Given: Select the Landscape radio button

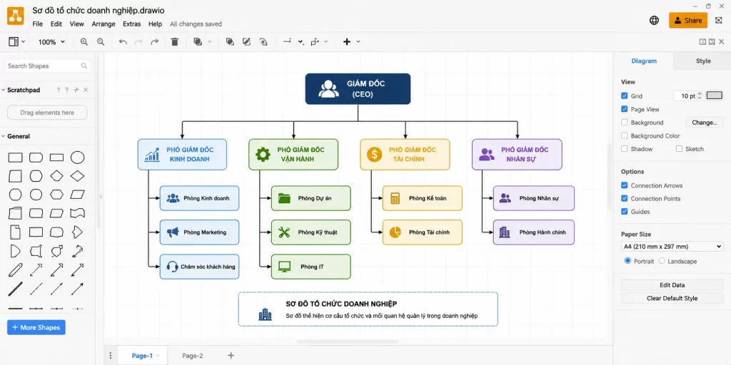Looking at the screenshot, I should (662, 261).
